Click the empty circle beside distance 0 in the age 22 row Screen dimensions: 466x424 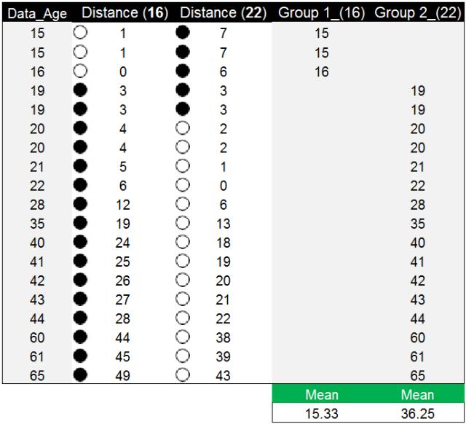(183, 185)
